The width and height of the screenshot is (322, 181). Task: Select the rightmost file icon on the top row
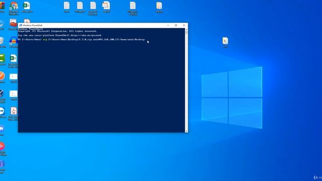[159, 6]
